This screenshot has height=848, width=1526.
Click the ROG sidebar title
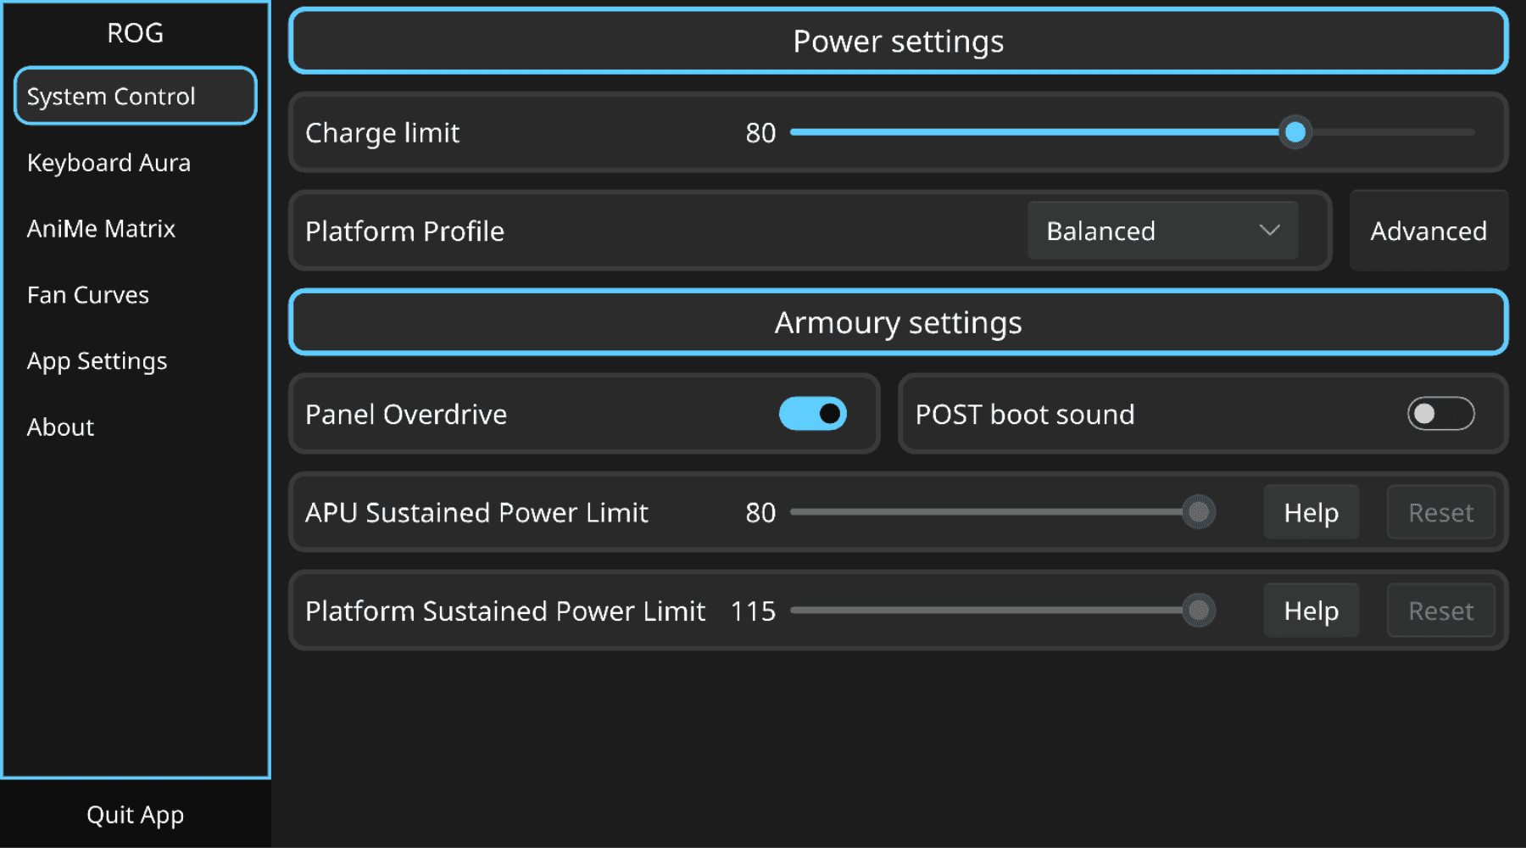pyautogui.click(x=136, y=32)
